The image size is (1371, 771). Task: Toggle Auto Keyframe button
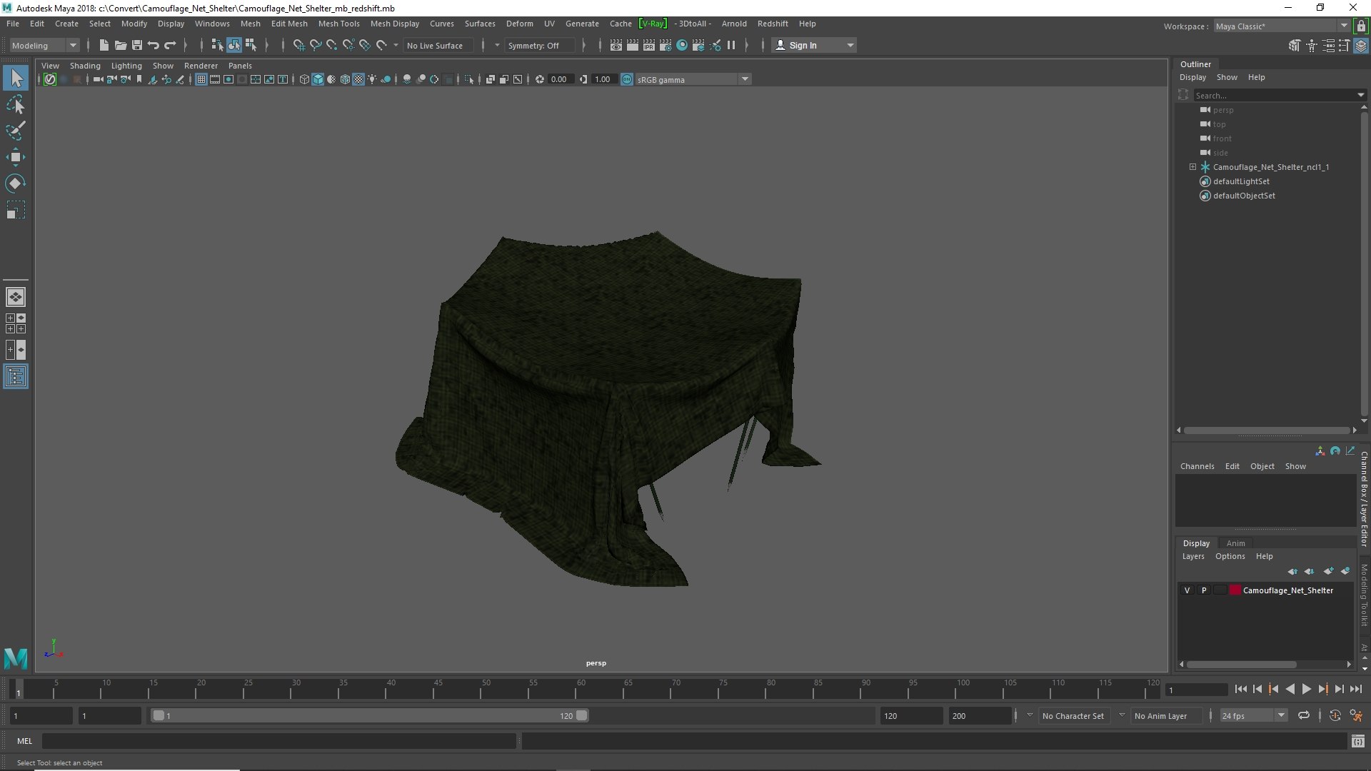pos(1335,715)
